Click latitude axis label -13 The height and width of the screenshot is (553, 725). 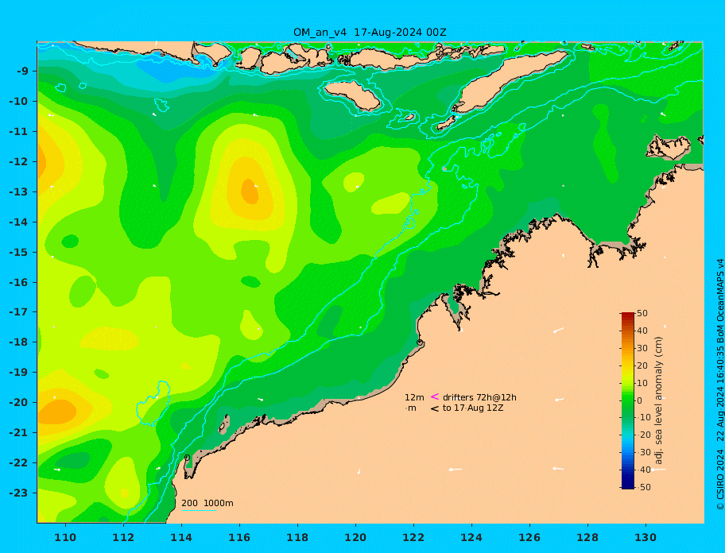coord(19,191)
